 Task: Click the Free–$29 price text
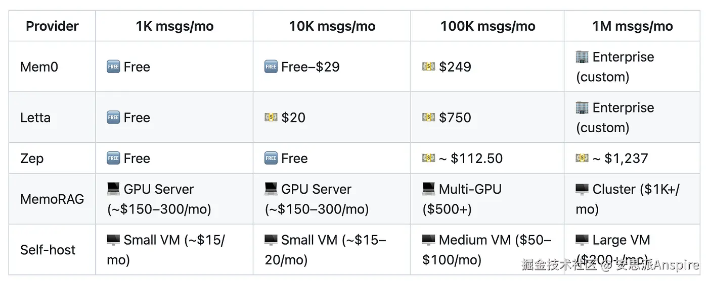click(x=311, y=67)
